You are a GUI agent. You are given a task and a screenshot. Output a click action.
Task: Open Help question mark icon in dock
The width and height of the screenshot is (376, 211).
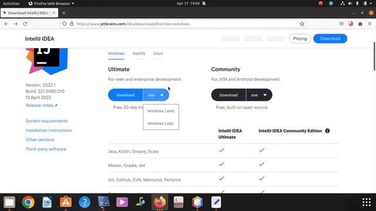coord(85,202)
